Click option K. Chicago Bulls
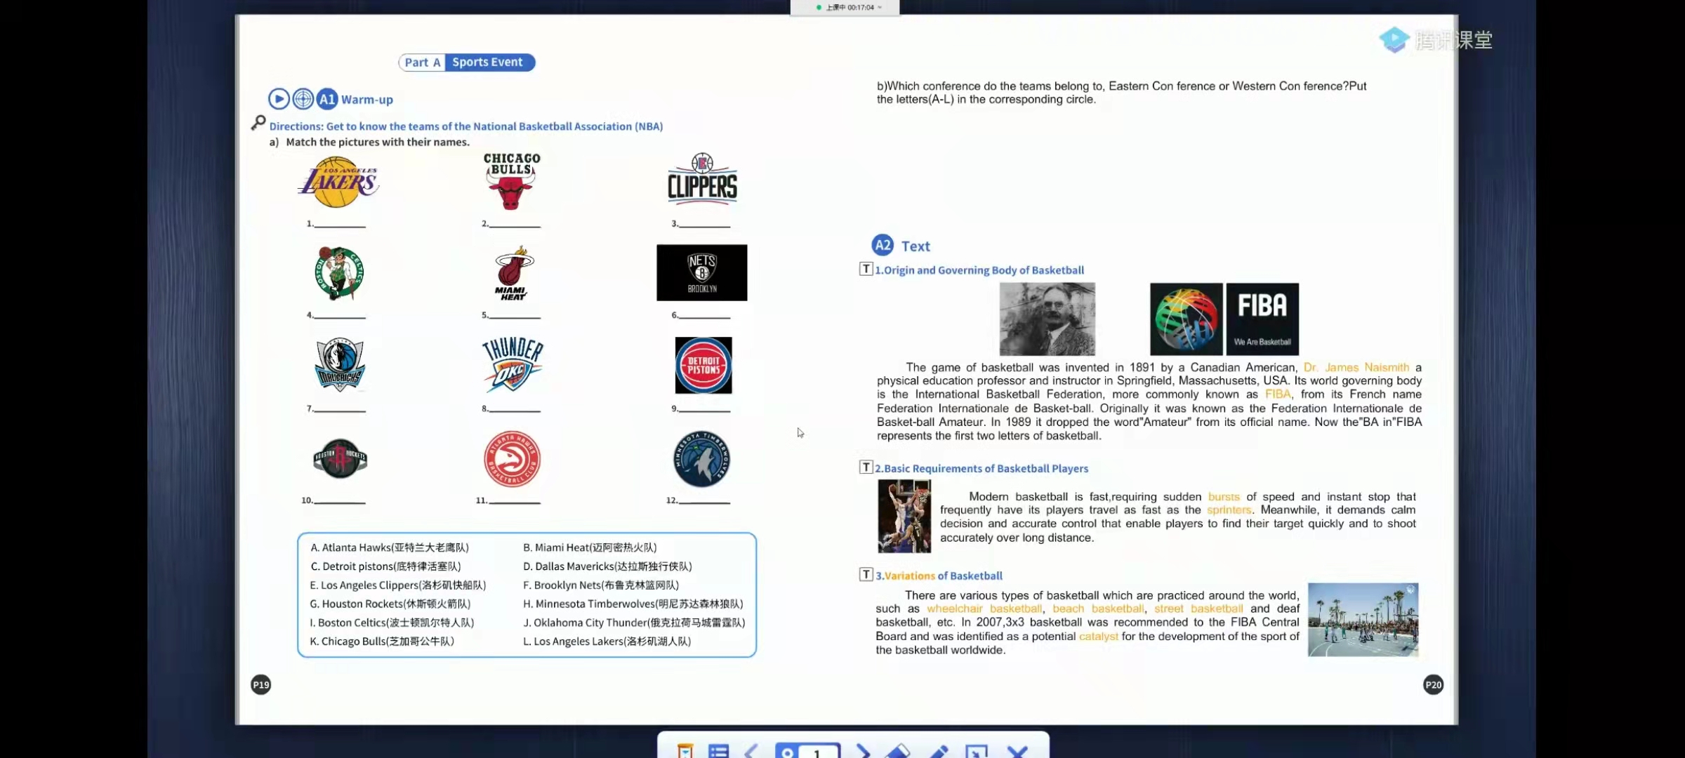Viewport: 1685px width, 758px height. click(x=383, y=641)
